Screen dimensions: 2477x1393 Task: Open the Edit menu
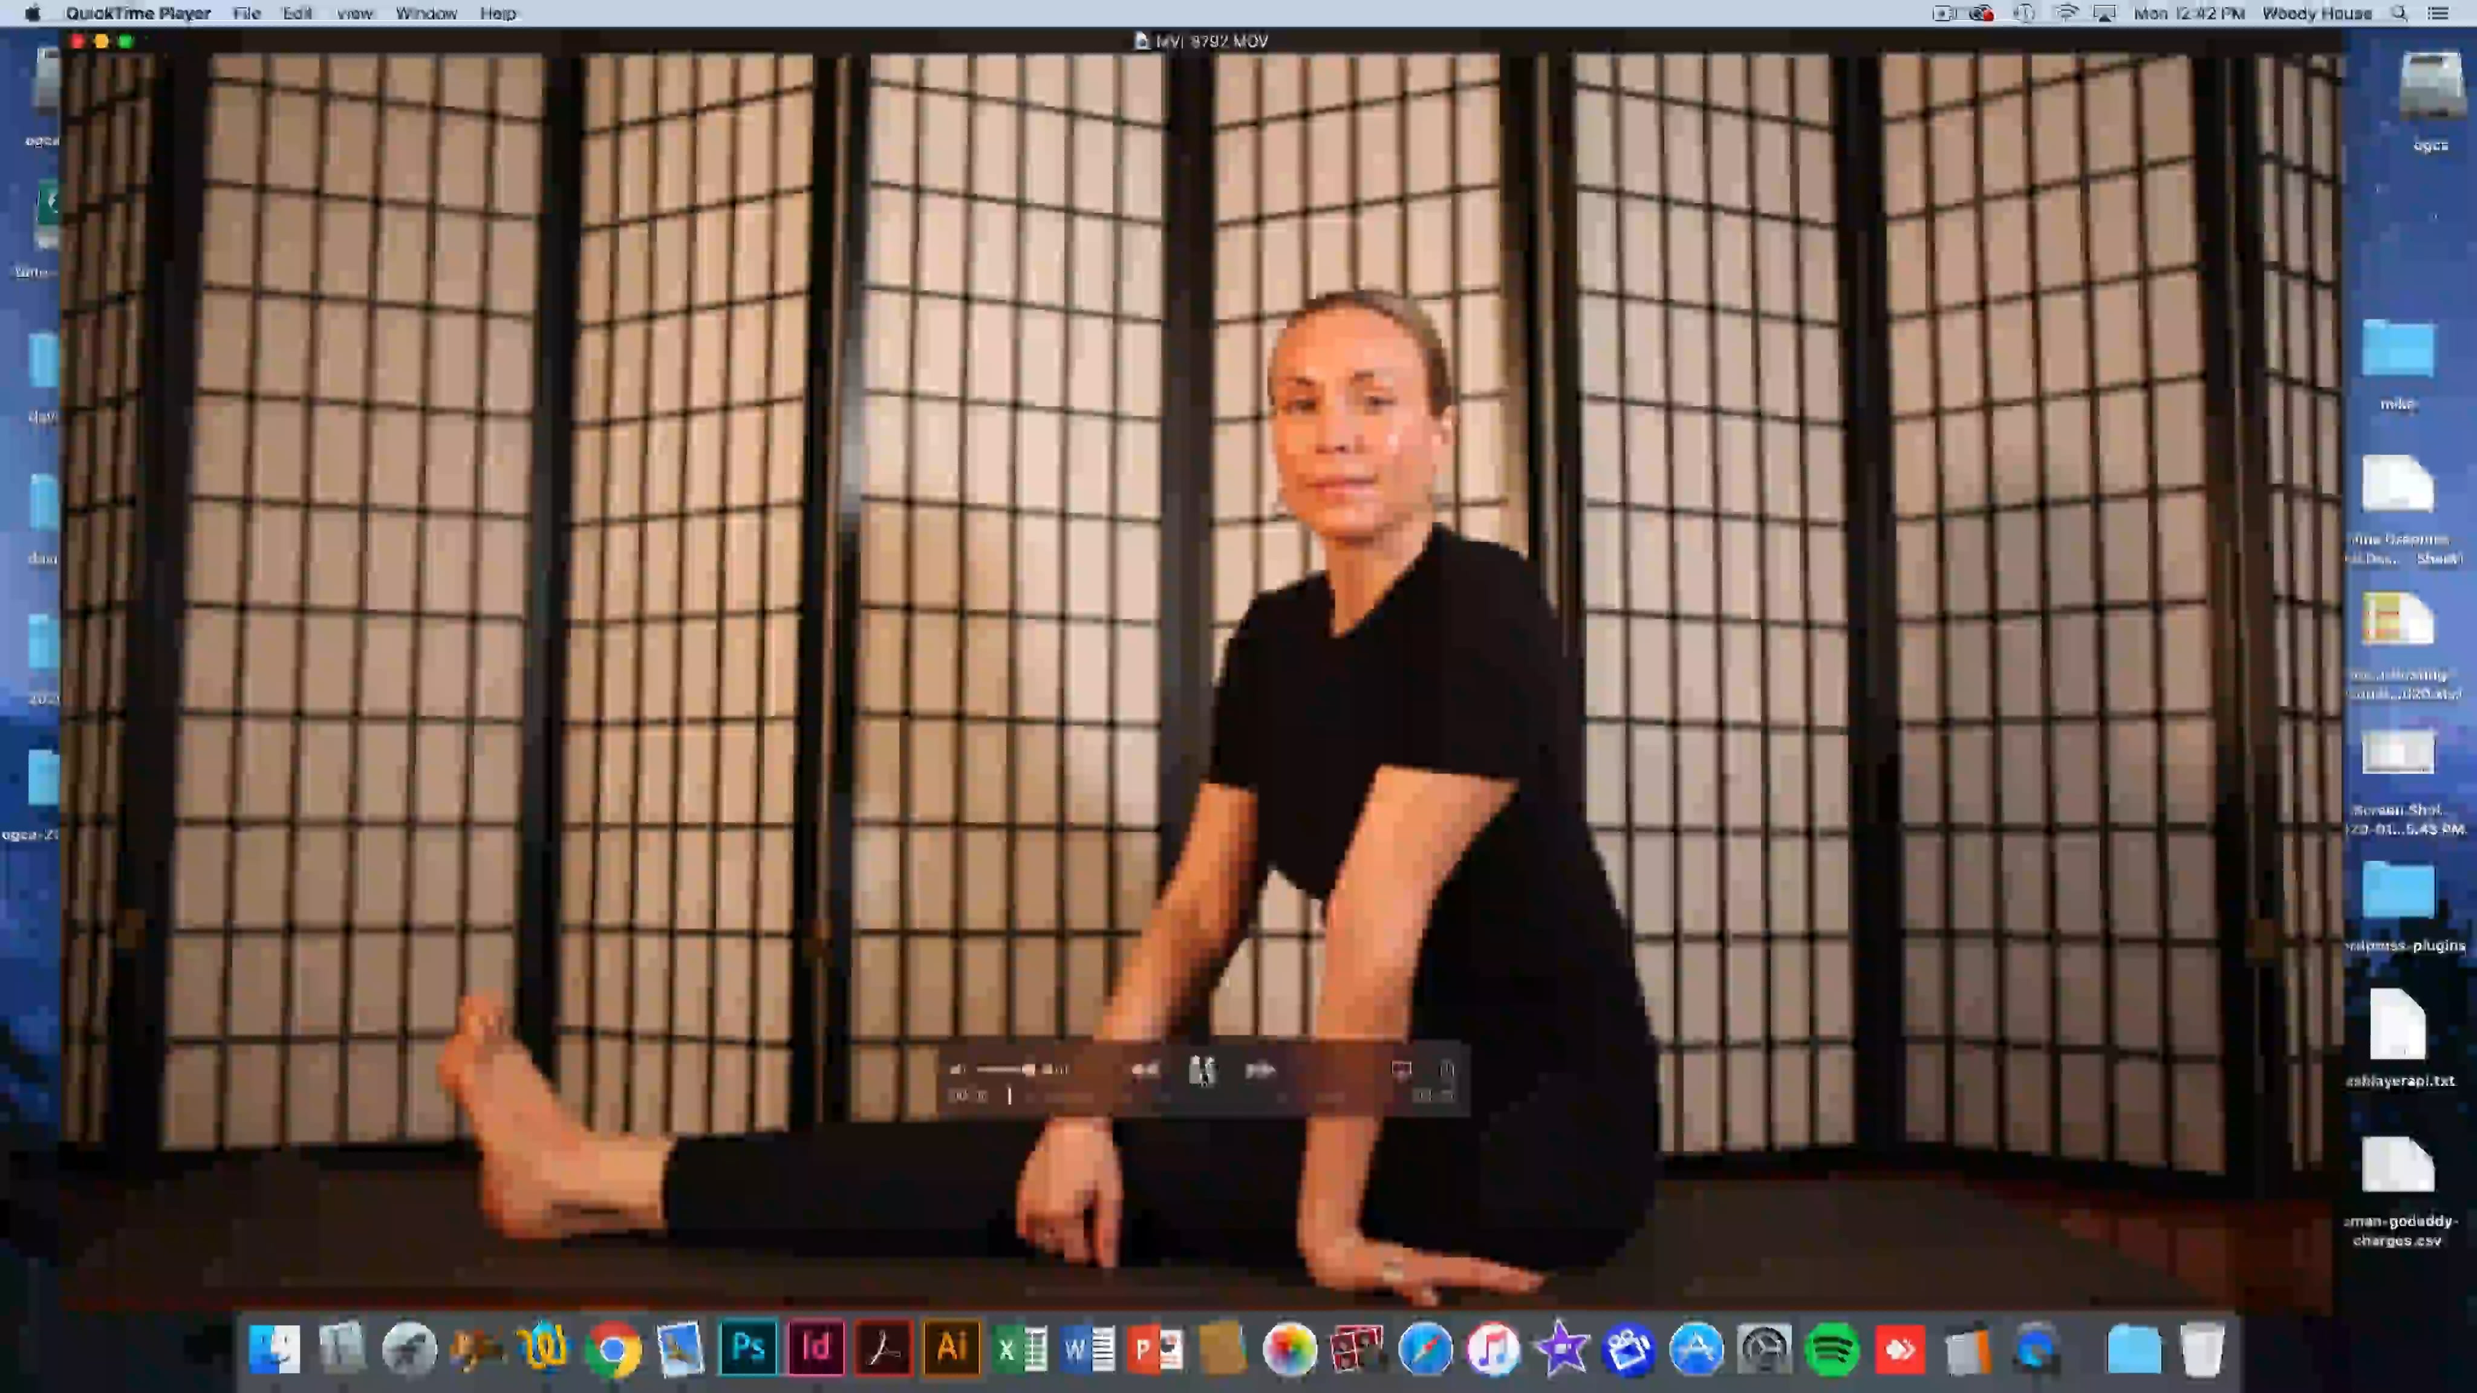pos(297,13)
